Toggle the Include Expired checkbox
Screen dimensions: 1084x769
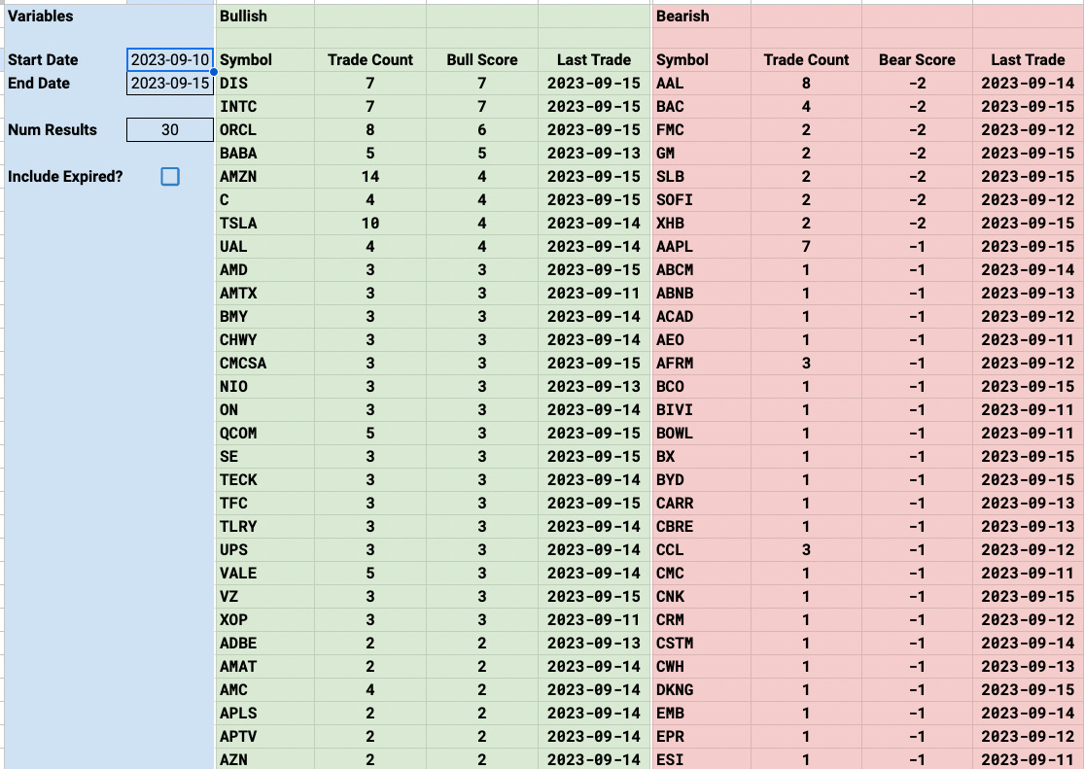pos(170,176)
